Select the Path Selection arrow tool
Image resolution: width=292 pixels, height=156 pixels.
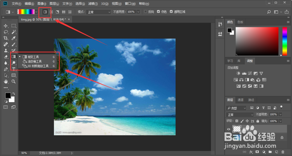6,76
